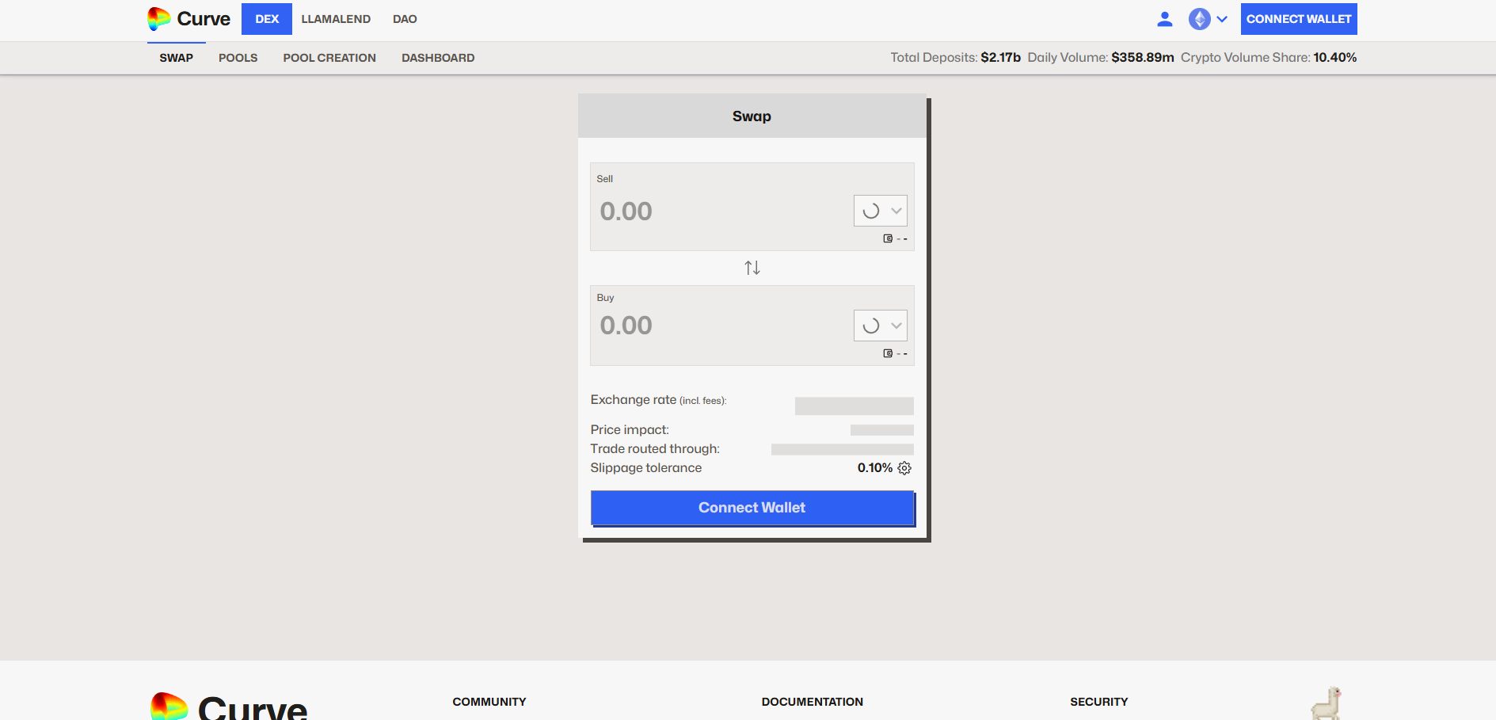Click the Ethereum network icon

click(1199, 19)
